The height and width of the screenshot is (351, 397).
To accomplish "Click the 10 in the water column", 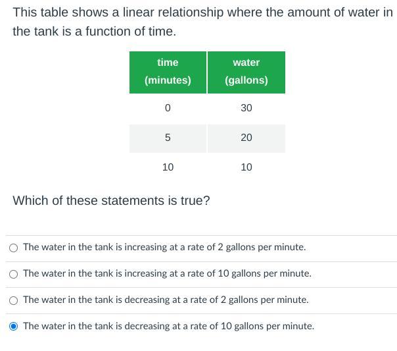I will [x=246, y=167].
